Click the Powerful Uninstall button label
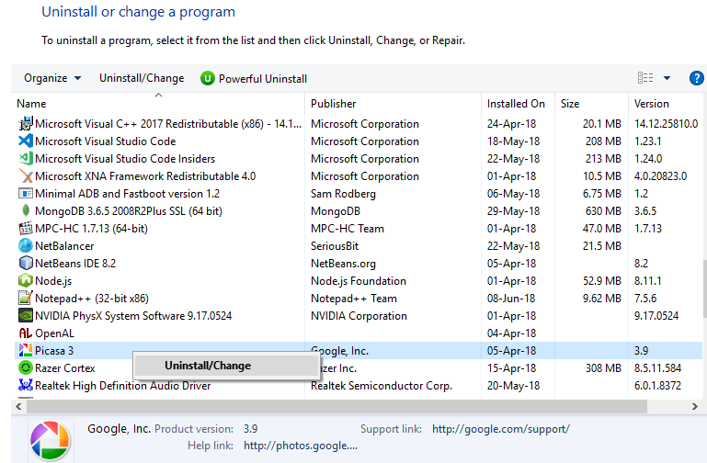The height and width of the screenshot is (463, 707). click(263, 79)
